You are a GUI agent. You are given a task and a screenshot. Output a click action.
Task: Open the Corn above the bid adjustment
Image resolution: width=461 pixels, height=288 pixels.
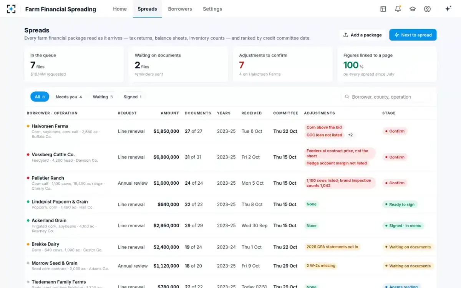point(324,127)
